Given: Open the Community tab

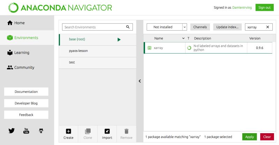Looking at the screenshot, I should [x=27, y=67].
